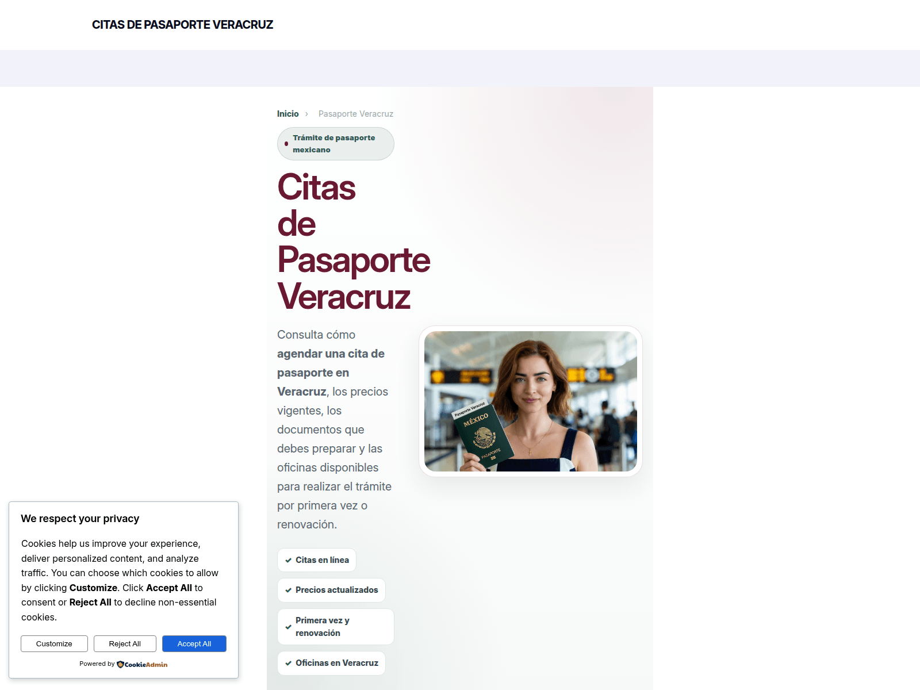Click checkmark icon beside Oficinas en Veracruz
The width and height of the screenshot is (920, 690).
[288, 663]
